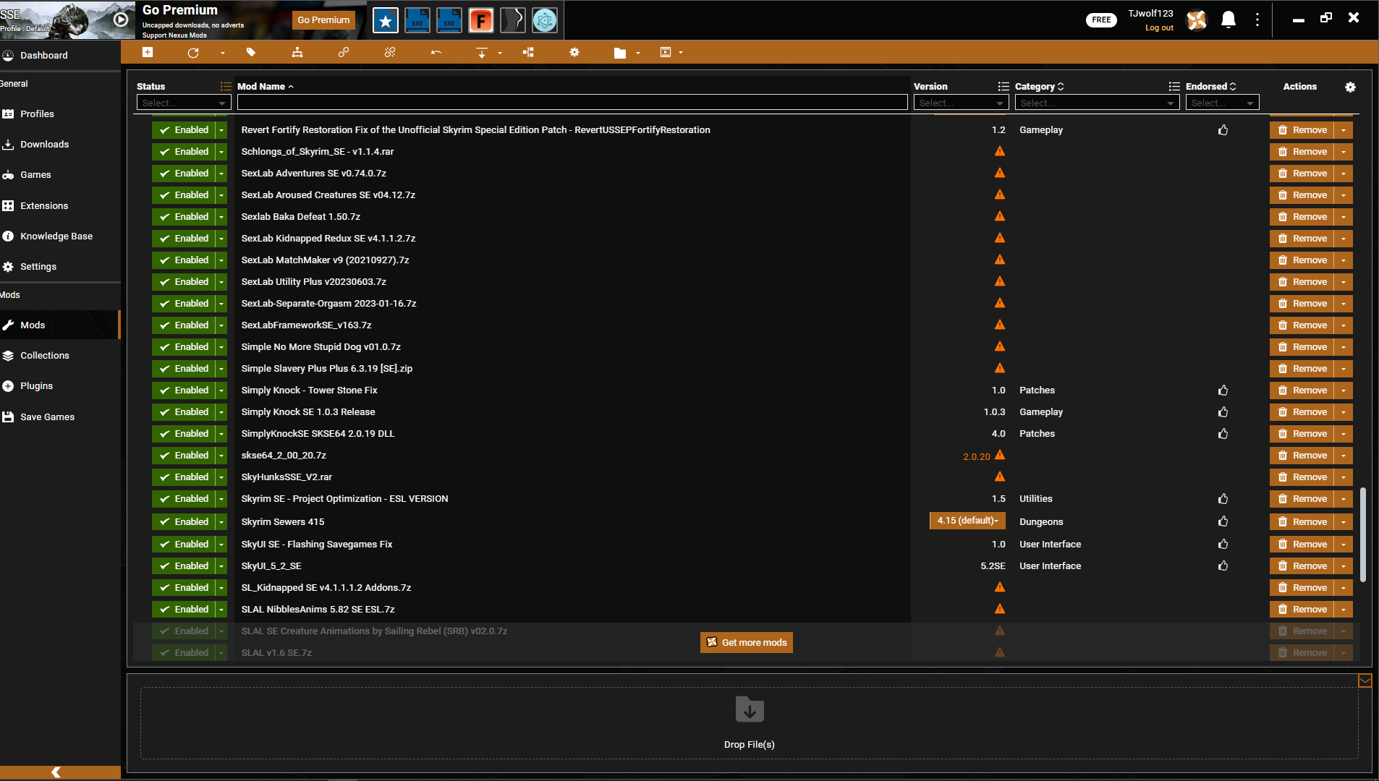Click the warning triangle in the SkyHunksSSE_V2.rar row
Screen dimensions: 1379x781
point(1000,477)
